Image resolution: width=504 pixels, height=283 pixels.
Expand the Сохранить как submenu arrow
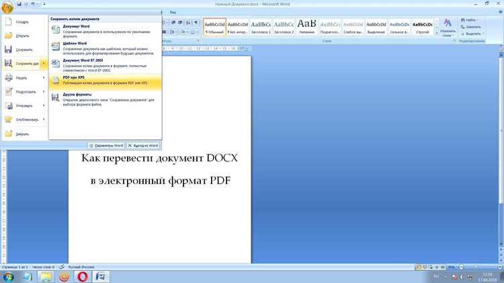click(x=44, y=64)
